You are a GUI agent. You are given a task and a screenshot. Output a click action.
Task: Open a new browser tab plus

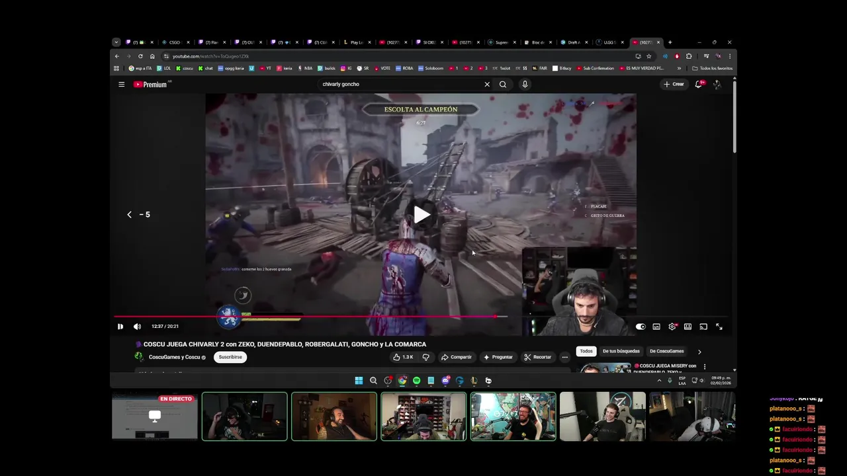(x=670, y=42)
